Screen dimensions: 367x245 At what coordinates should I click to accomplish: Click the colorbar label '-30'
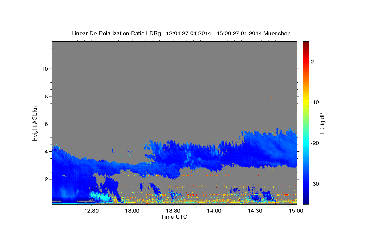coord(315,184)
